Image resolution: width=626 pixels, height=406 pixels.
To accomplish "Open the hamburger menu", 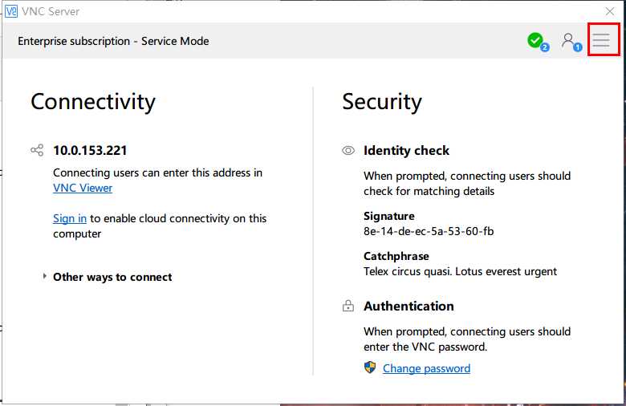I will point(601,40).
